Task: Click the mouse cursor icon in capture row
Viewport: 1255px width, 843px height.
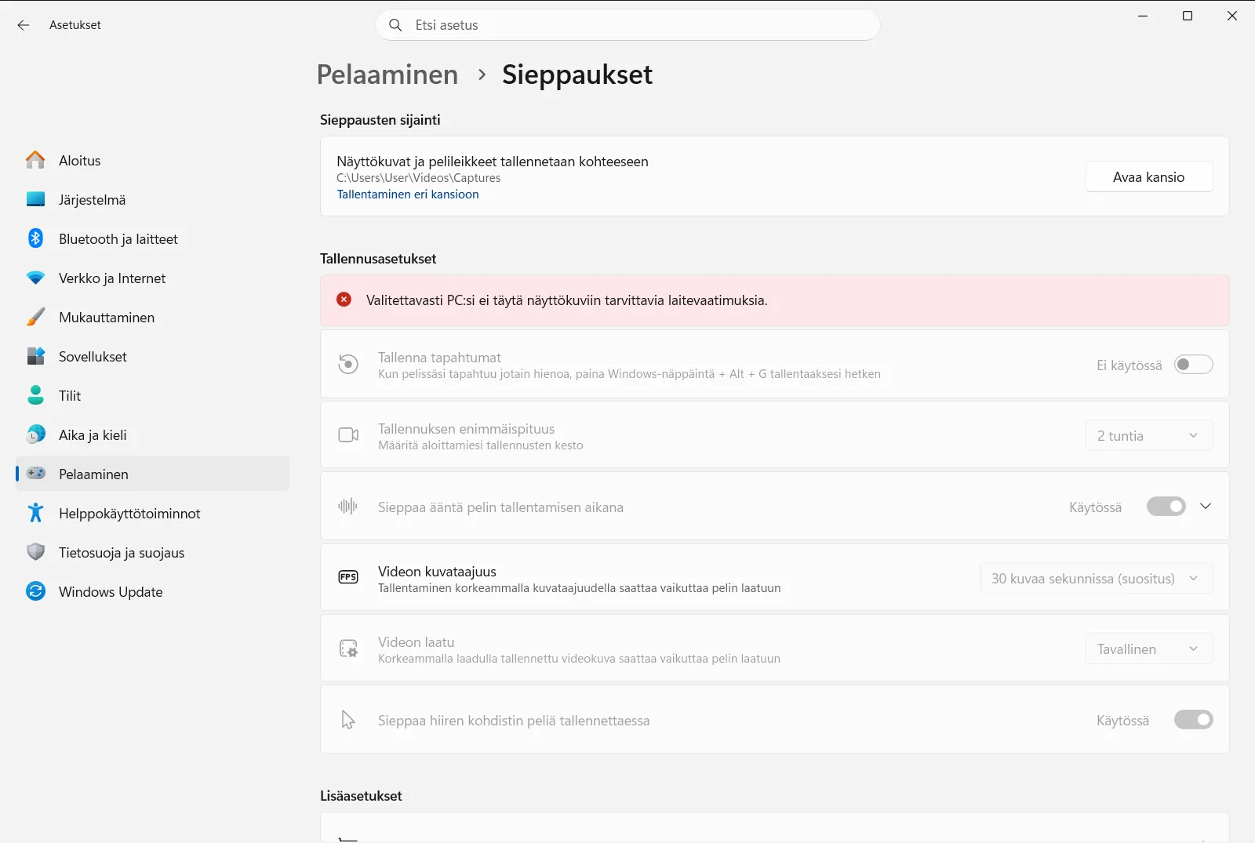Action: [348, 720]
